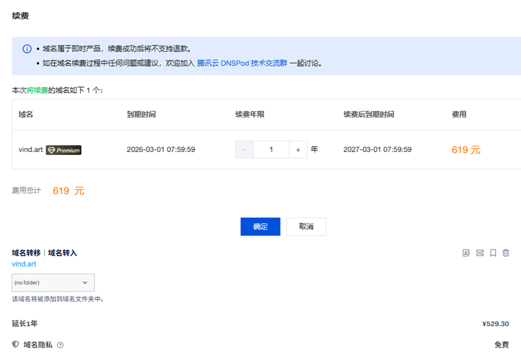Click the 延长1年 label

pos(25,323)
